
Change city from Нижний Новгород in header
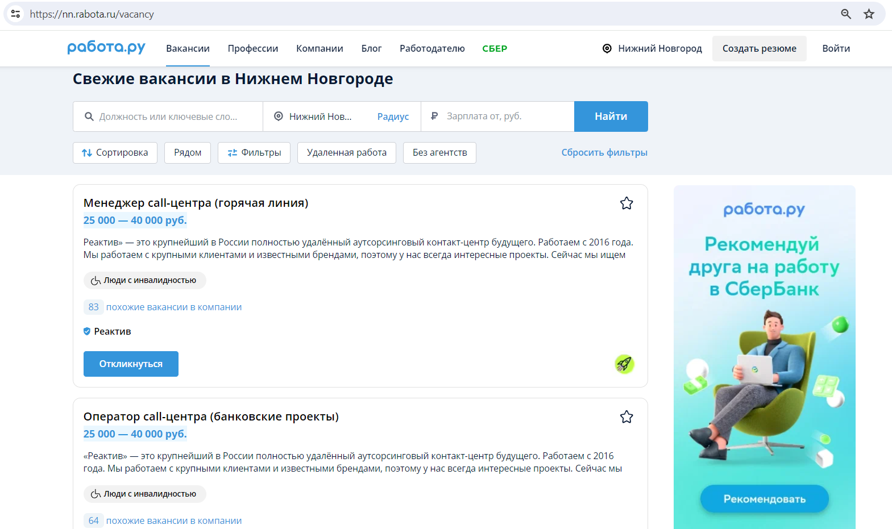(660, 49)
